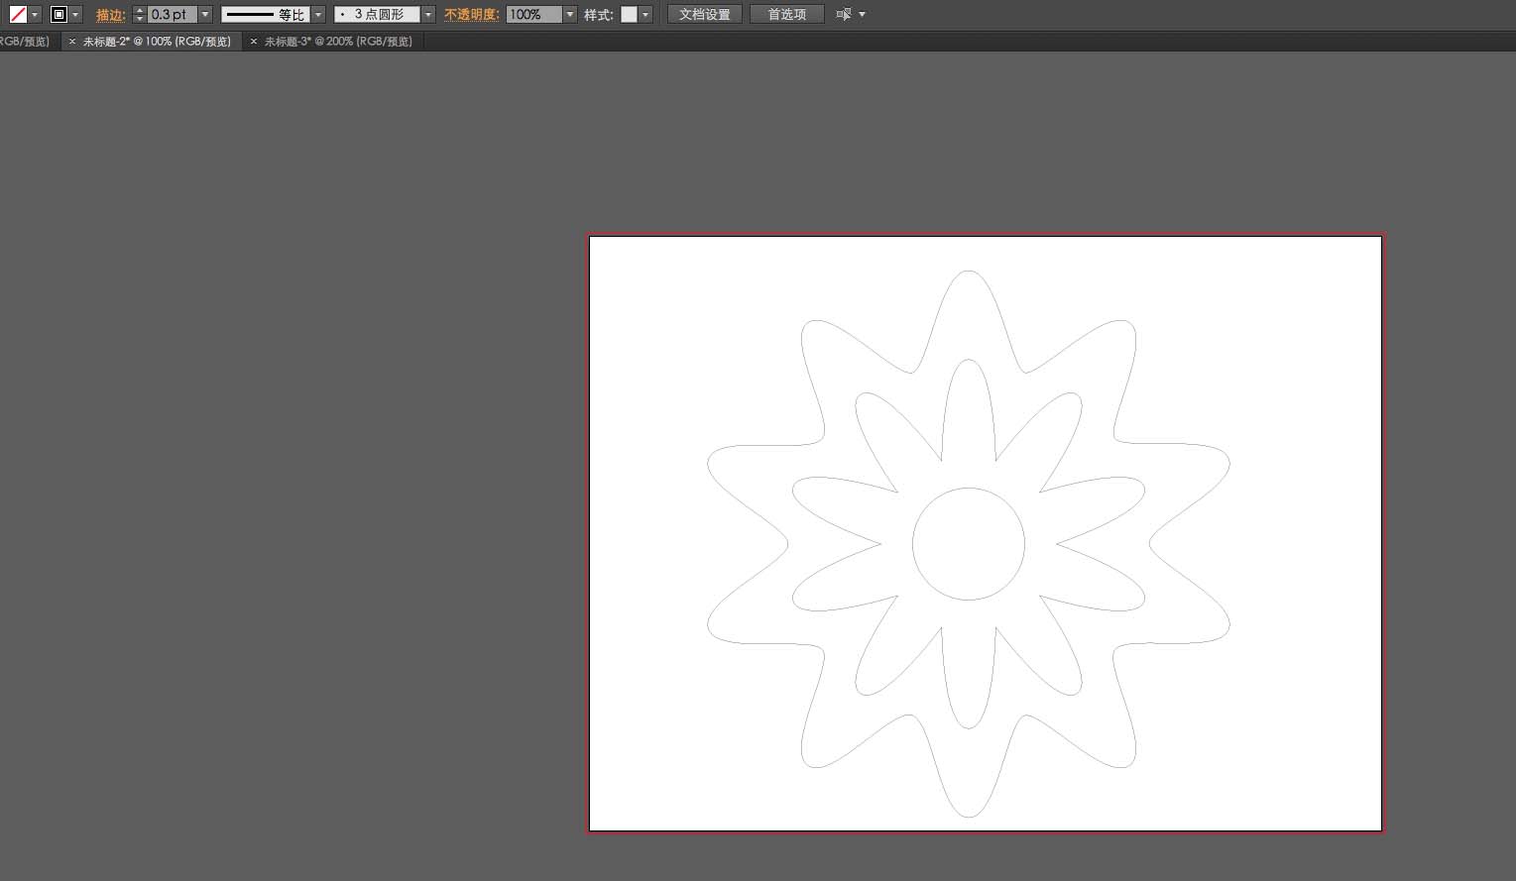The image size is (1516, 881).
Task: Click the fill color swatch (none)
Action: coord(18,15)
